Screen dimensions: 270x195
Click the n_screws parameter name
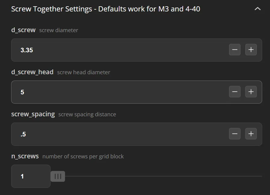(x=25, y=156)
